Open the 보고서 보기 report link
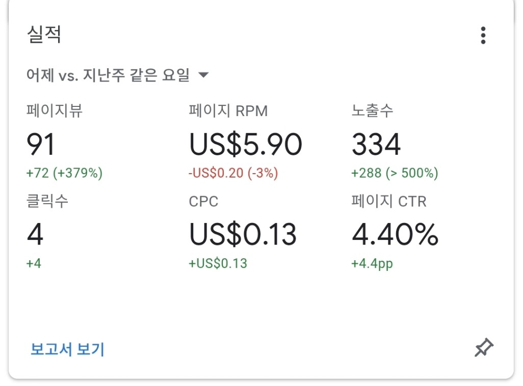The height and width of the screenshot is (386, 523). pyautogui.click(x=67, y=349)
